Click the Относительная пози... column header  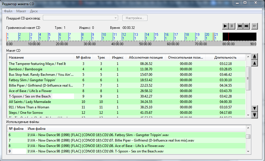[186, 57]
